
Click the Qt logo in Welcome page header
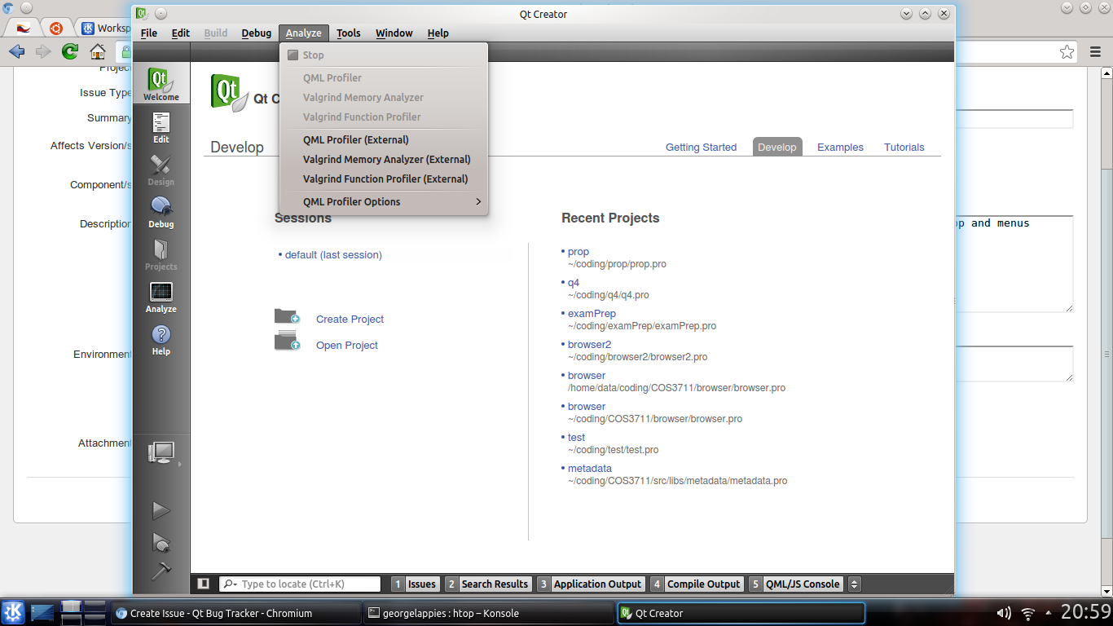(230, 92)
